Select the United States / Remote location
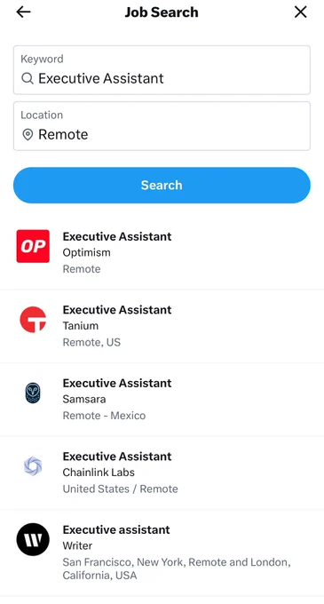Image resolution: width=324 pixels, height=604 pixels. tap(121, 489)
